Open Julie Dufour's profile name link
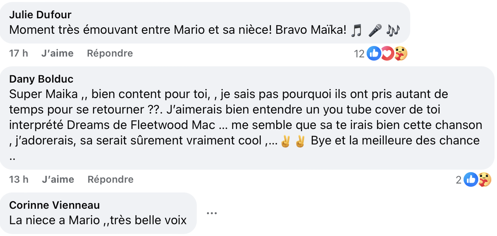Viewport: 497px width, 236px height. [x=40, y=15]
